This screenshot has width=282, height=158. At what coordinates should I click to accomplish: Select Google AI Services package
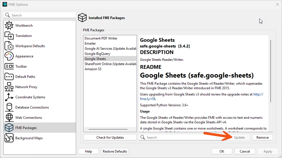(110, 48)
